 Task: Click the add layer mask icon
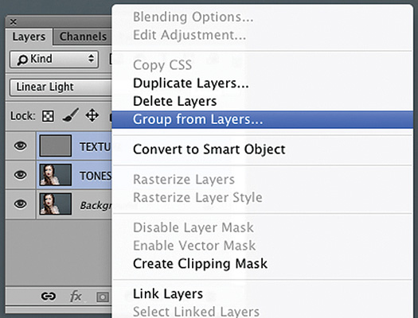point(103,297)
